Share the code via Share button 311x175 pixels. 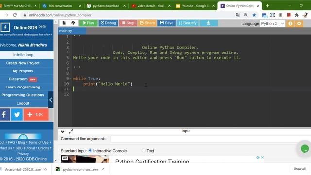click(x=147, y=23)
